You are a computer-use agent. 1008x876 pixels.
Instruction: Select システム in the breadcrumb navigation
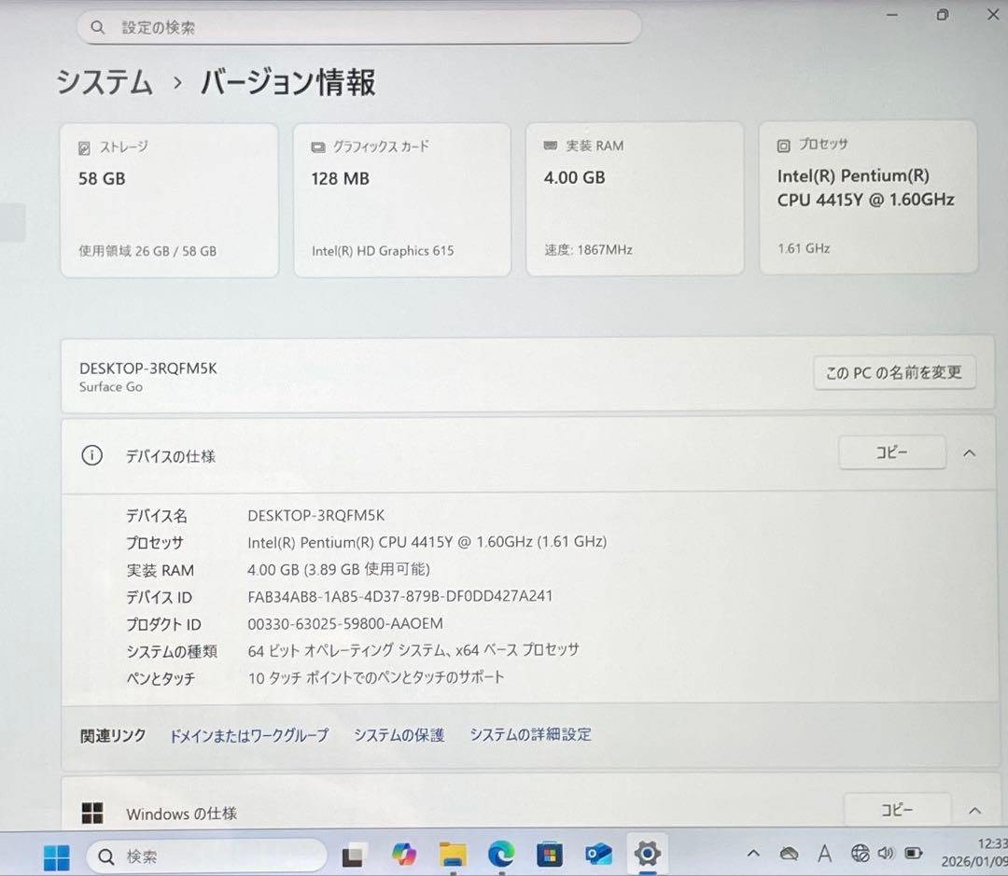click(x=105, y=83)
